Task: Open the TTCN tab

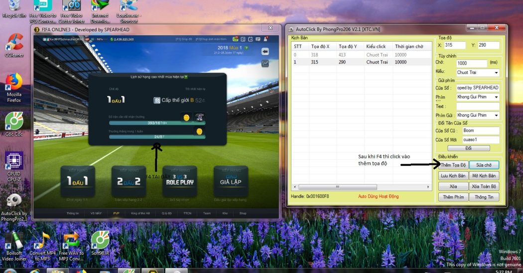Action: tap(187, 213)
